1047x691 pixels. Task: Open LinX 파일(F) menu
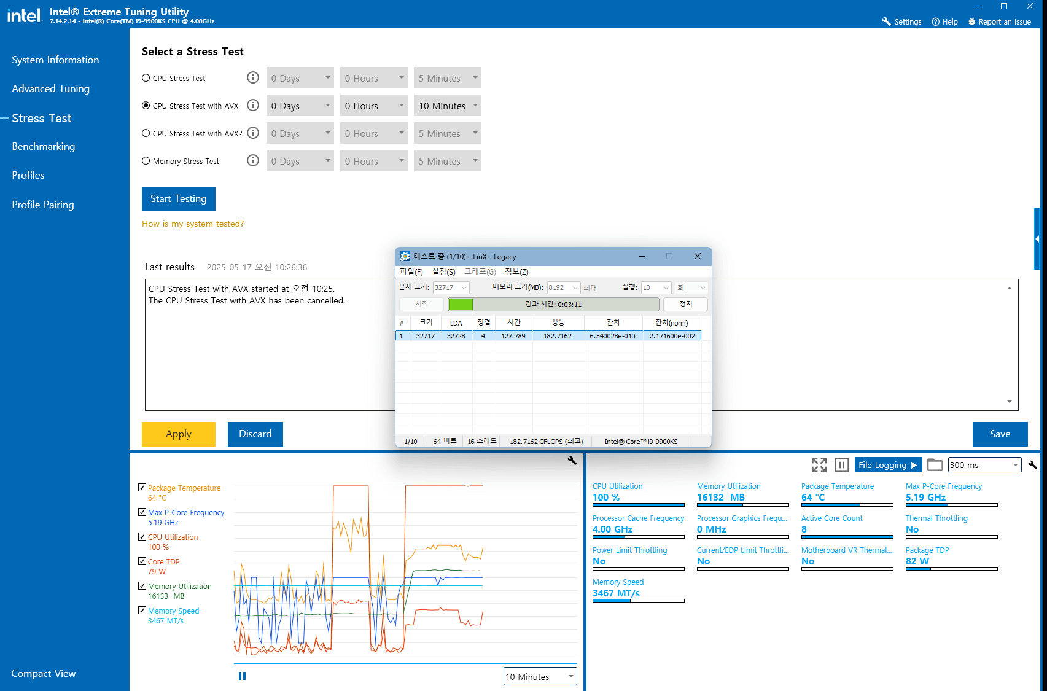pyautogui.click(x=411, y=271)
